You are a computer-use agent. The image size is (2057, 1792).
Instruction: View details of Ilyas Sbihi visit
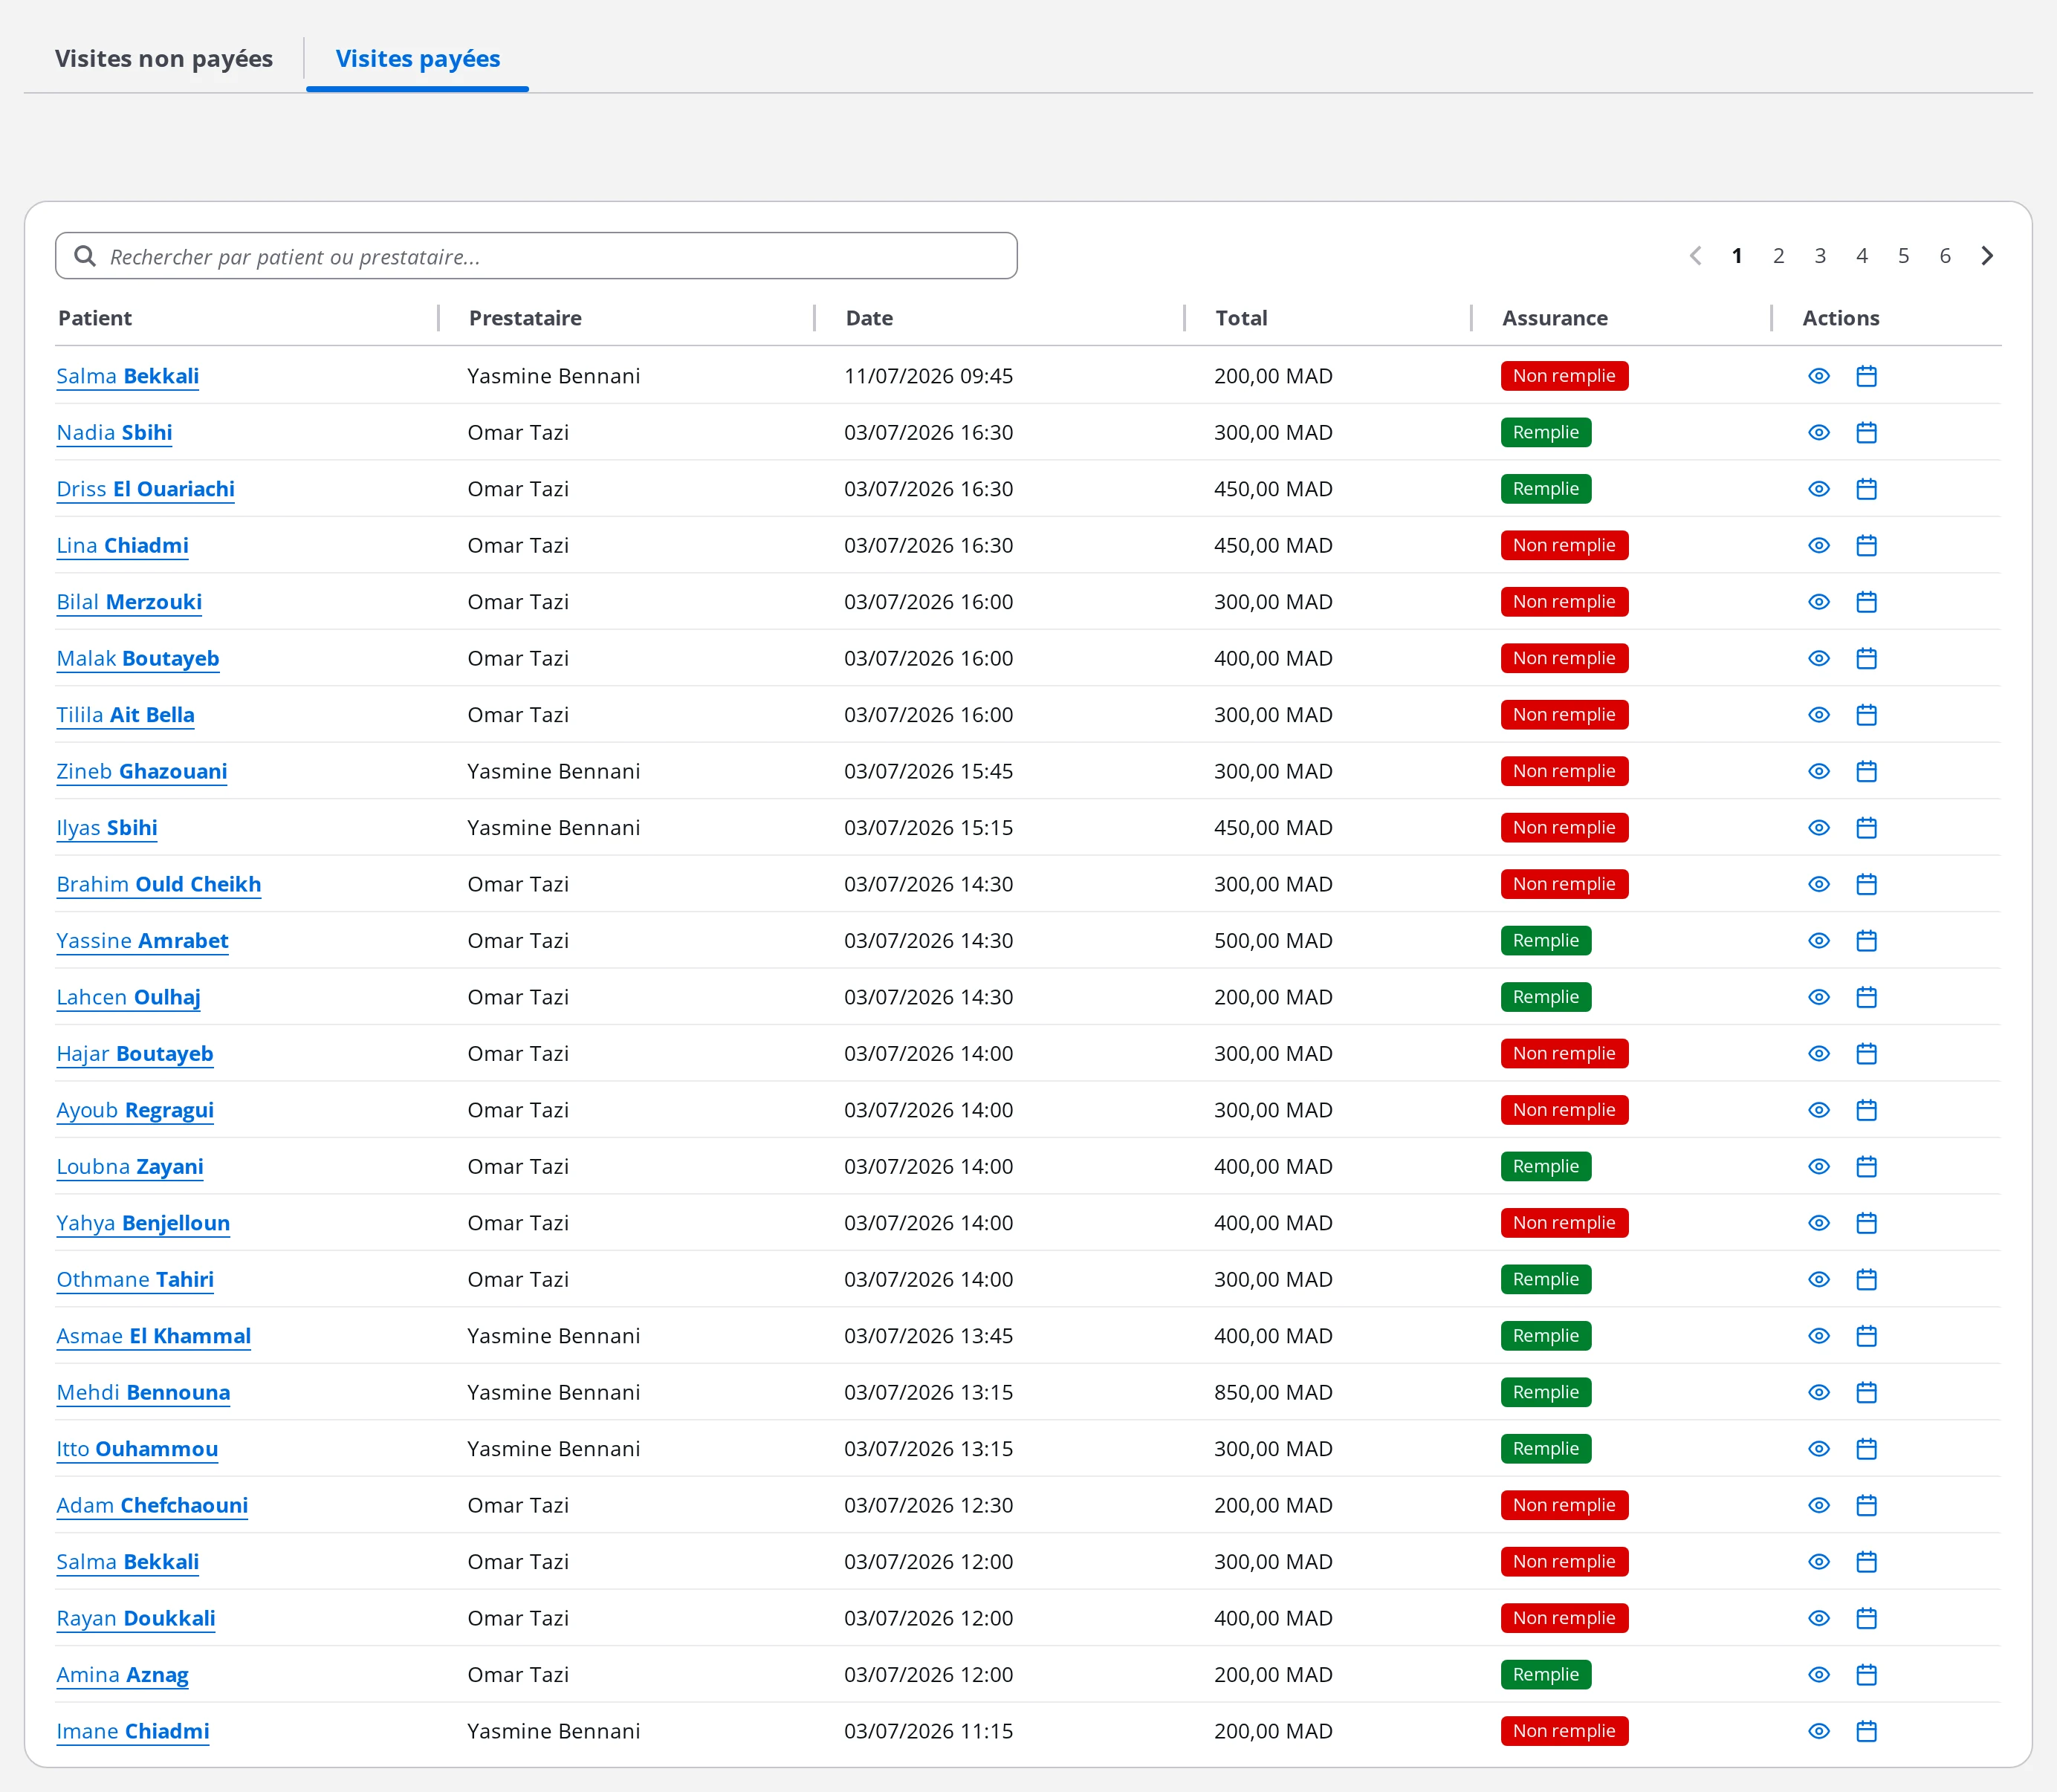[x=1819, y=828]
